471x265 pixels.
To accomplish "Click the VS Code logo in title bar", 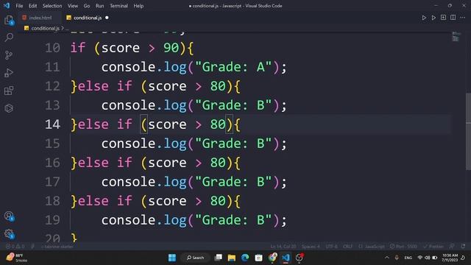I will [x=7, y=5].
